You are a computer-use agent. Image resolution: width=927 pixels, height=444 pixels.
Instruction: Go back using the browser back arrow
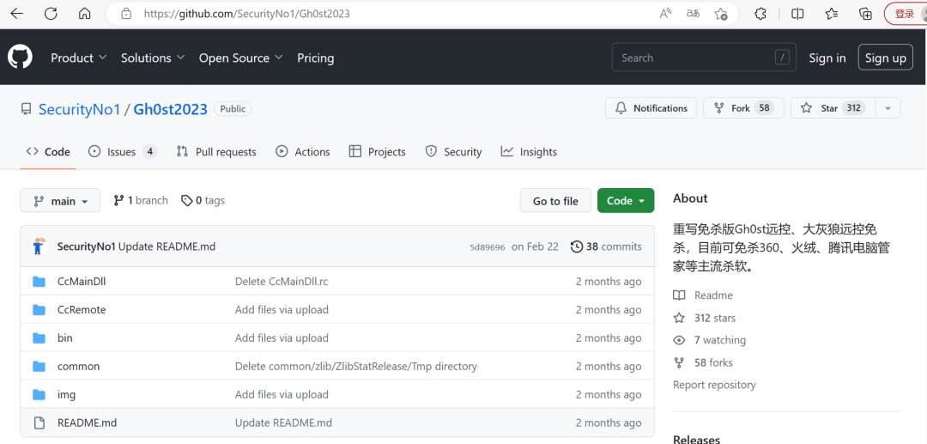click(16, 14)
